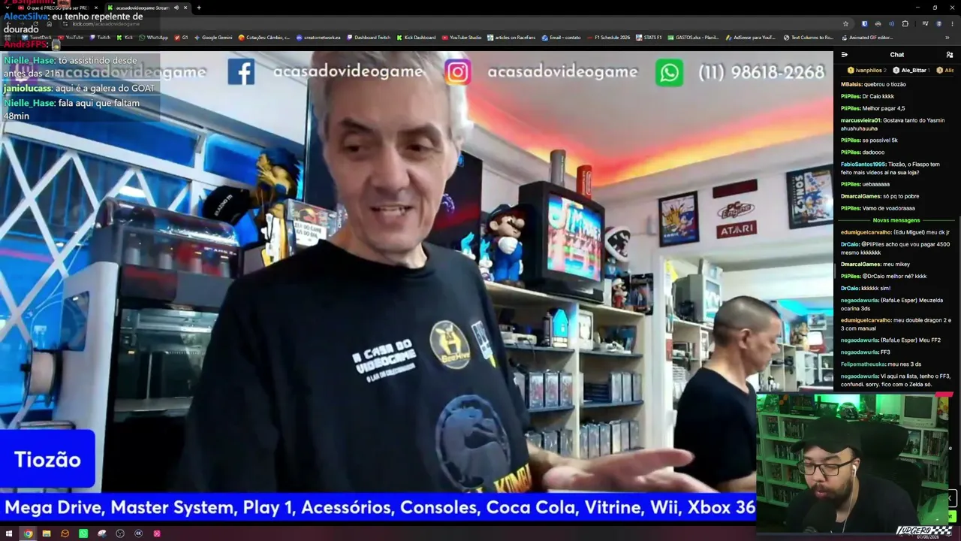Open the green WhatsApp taskbar icon

pos(83,533)
